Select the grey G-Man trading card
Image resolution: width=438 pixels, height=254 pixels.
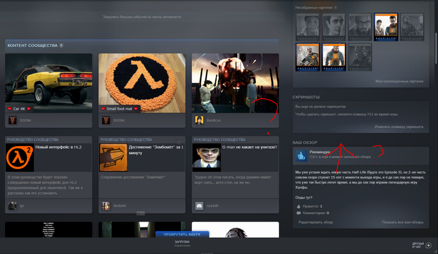(x=334, y=27)
